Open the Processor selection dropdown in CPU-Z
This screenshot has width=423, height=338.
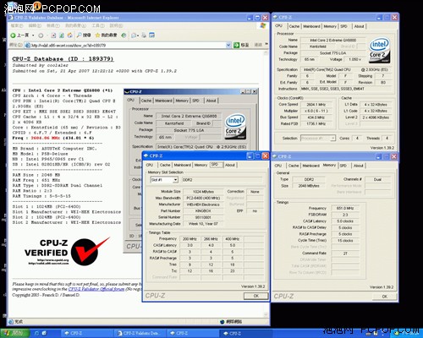pos(332,138)
